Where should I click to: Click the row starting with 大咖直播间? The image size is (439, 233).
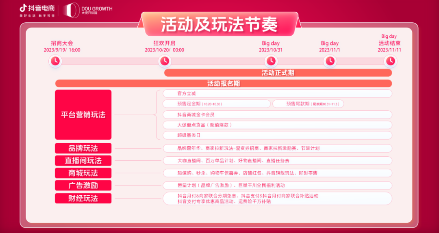[x=277, y=161]
